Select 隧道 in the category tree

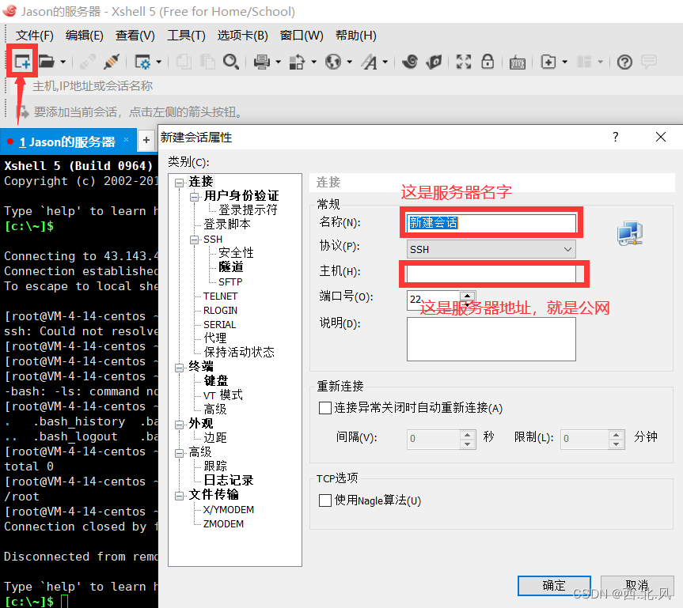(231, 266)
